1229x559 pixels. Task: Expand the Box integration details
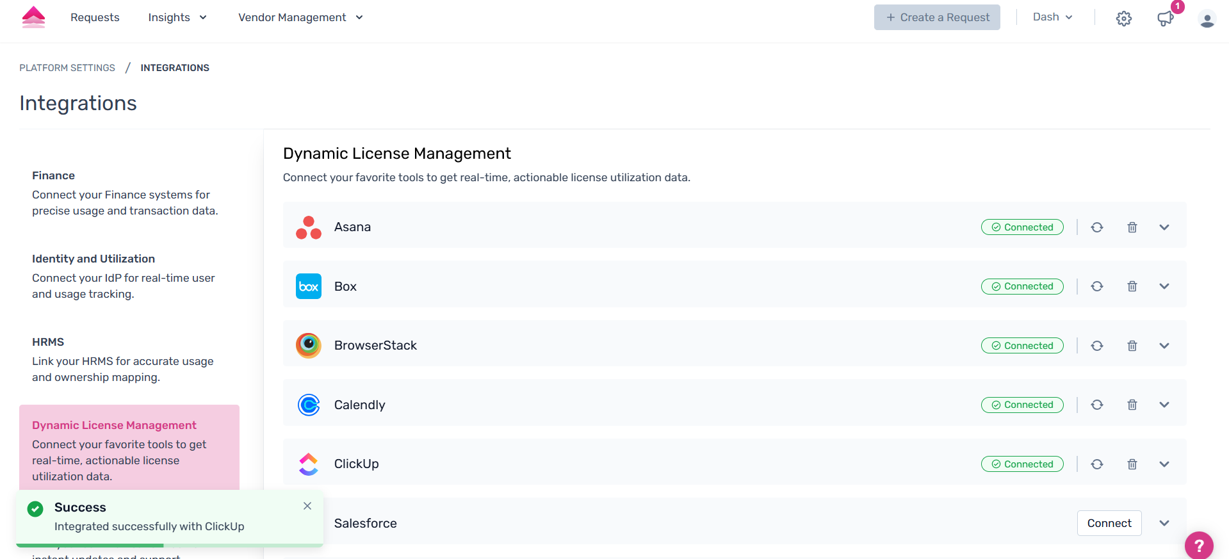pos(1164,286)
